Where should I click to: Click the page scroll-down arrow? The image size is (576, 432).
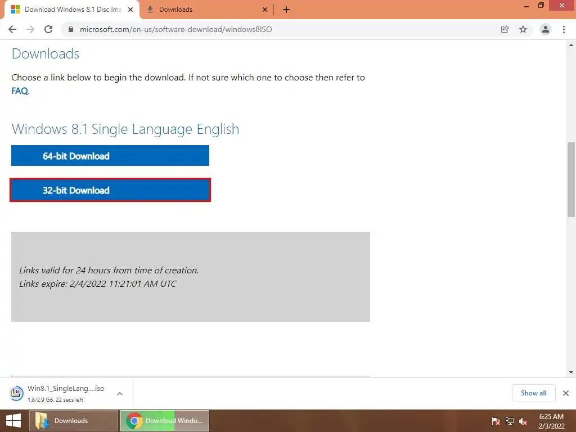pyautogui.click(x=571, y=372)
